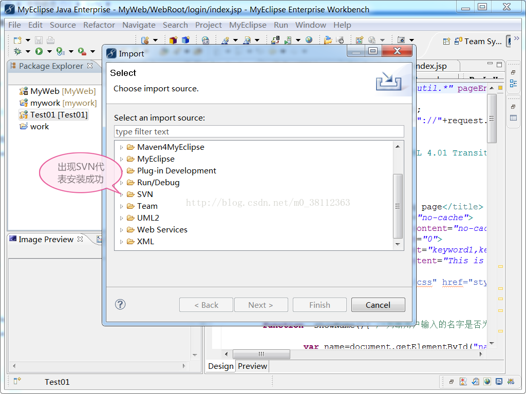Click the globe browser toolbar icon
Image resolution: width=526 pixels, height=394 pixels.
click(x=309, y=40)
